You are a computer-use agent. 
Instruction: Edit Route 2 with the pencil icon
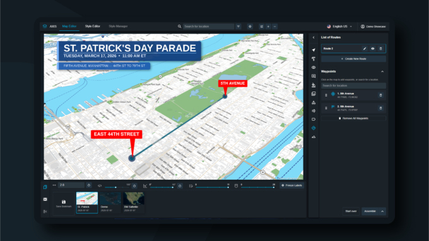(x=365, y=49)
